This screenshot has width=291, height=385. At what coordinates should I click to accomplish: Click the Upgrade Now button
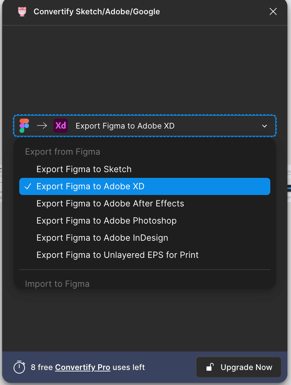(x=238, y=367)
